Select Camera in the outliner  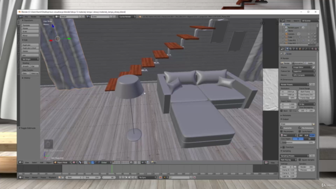tap(291, 34)
